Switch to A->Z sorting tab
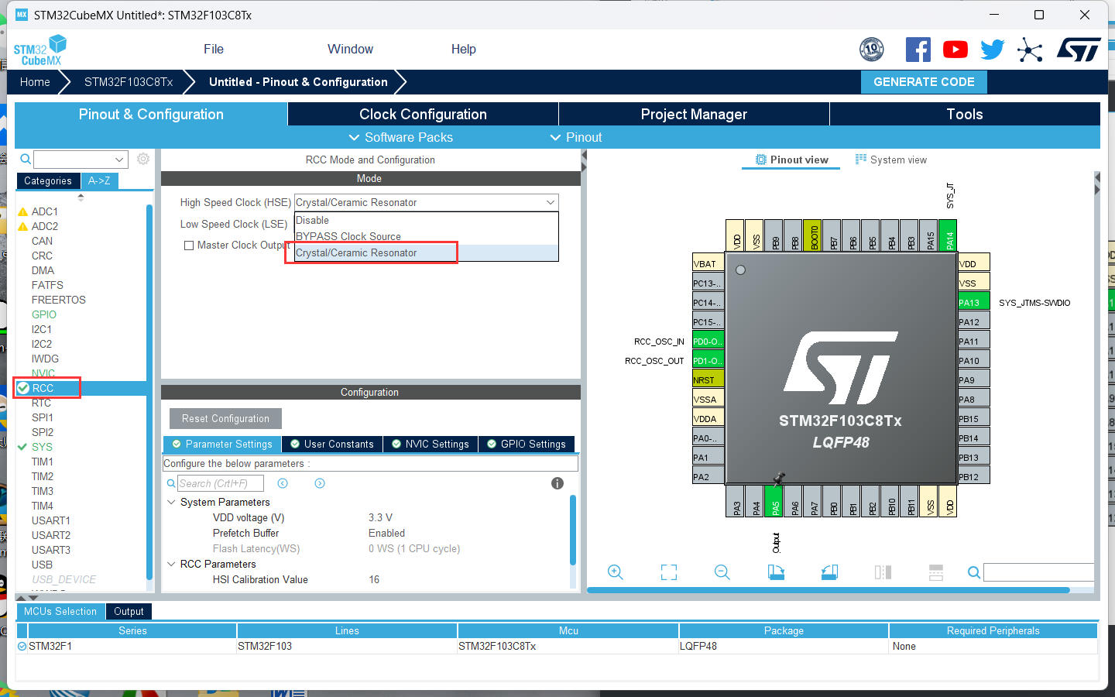 99,180
